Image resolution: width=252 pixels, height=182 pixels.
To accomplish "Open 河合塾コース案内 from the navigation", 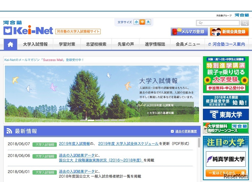I will click(227, 44).
